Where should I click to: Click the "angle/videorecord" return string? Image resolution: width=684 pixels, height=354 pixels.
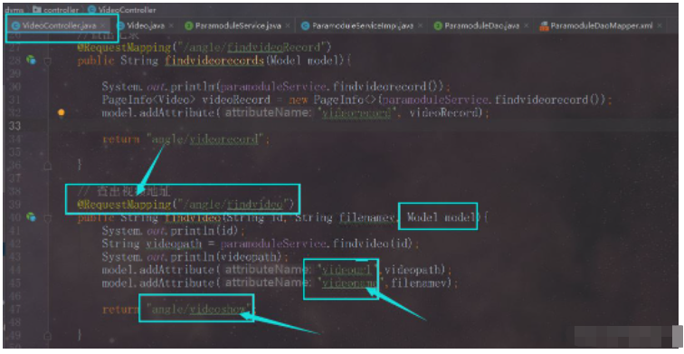tap(205, 139)
